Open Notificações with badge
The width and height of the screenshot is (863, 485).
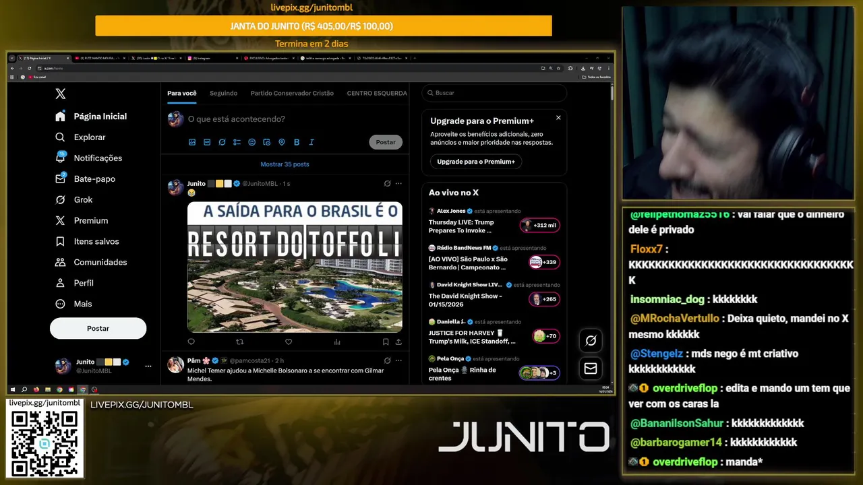point(88,158)
